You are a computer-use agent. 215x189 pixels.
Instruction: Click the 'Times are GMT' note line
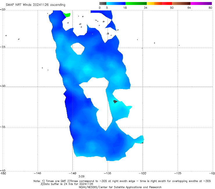[122, 181]
